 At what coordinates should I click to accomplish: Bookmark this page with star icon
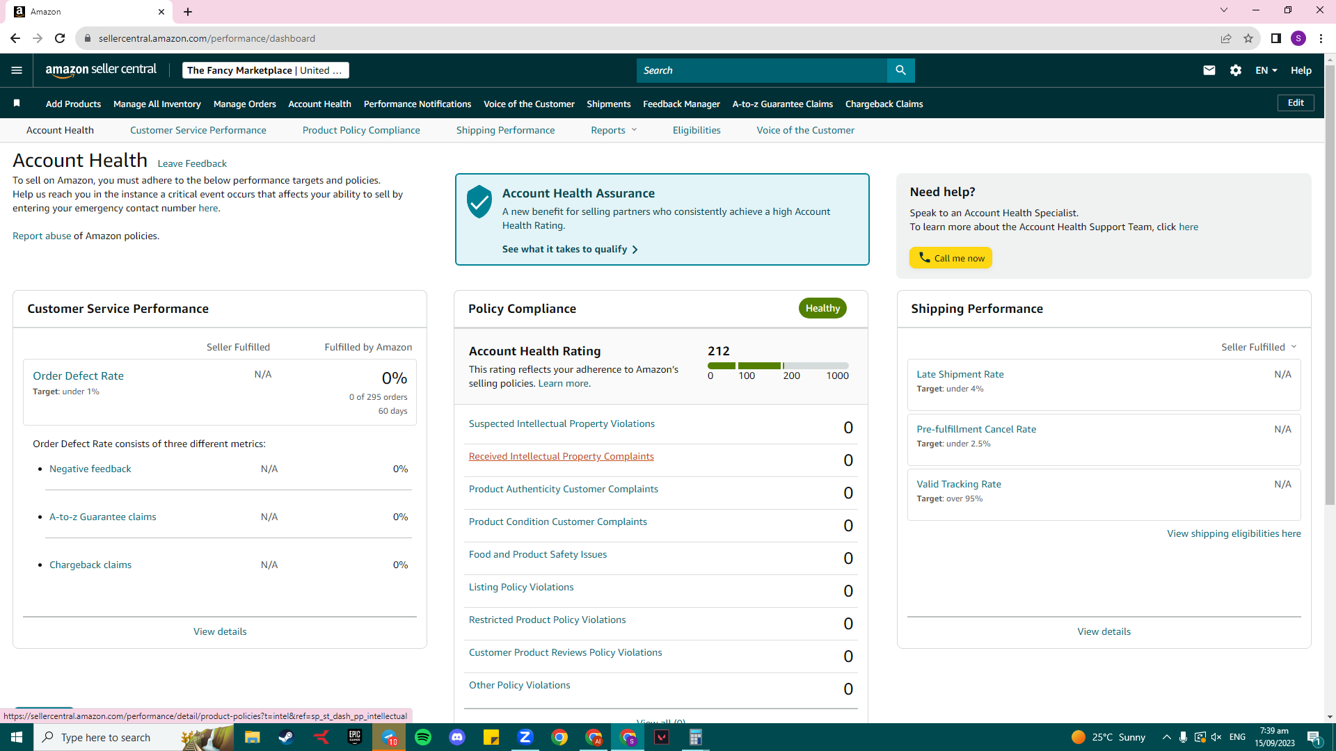pos(1248,38)
